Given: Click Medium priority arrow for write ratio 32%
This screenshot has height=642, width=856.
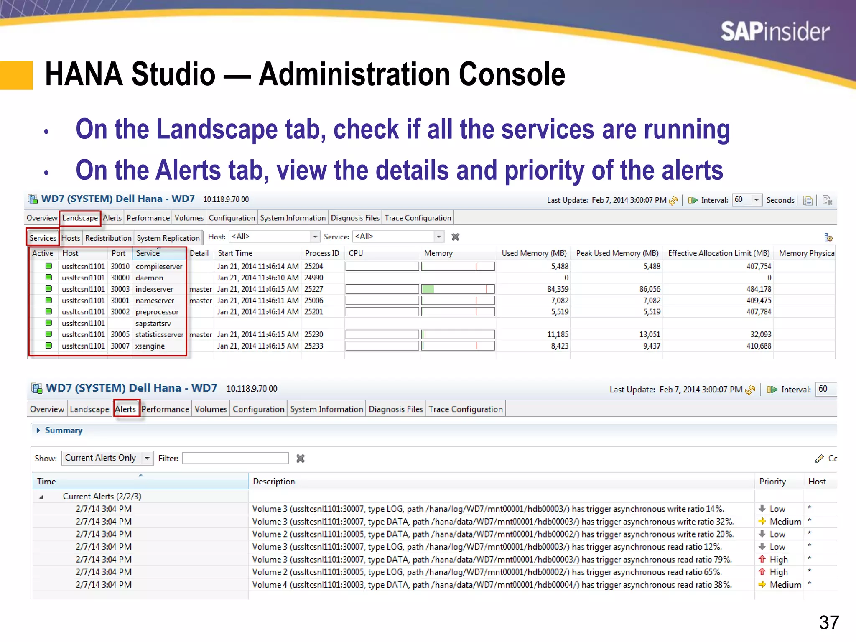Looking at the screenshot, I should 762,521.
